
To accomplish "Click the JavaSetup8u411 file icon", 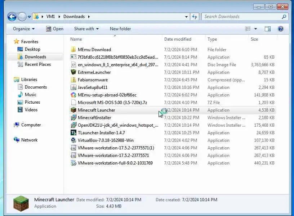I will 73,87.
